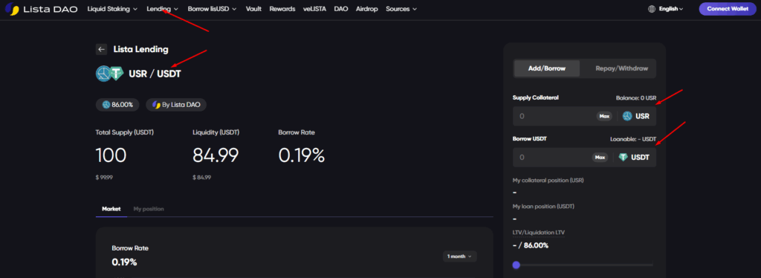Viewport: 761px width, 278px height.
Task: Click the Lista DAO logo icon
Action: [12, 9]
